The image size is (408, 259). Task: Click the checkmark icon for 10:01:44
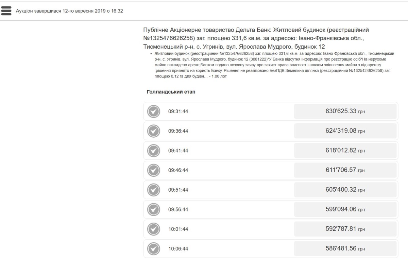pyautogui.click(x=154, y=229)
